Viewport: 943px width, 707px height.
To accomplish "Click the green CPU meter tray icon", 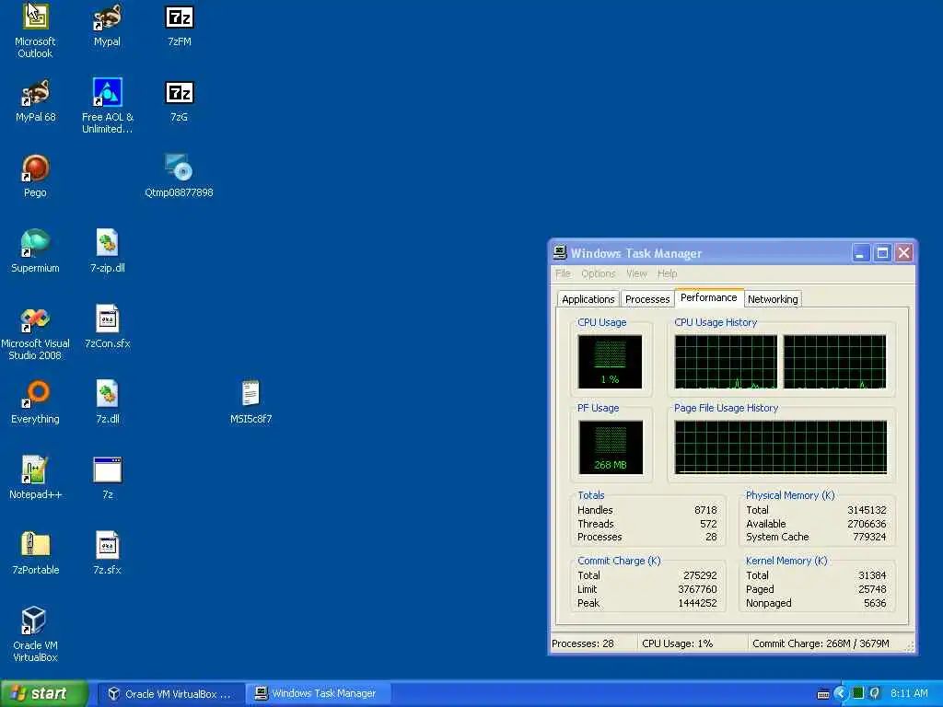I will [858, 693].
